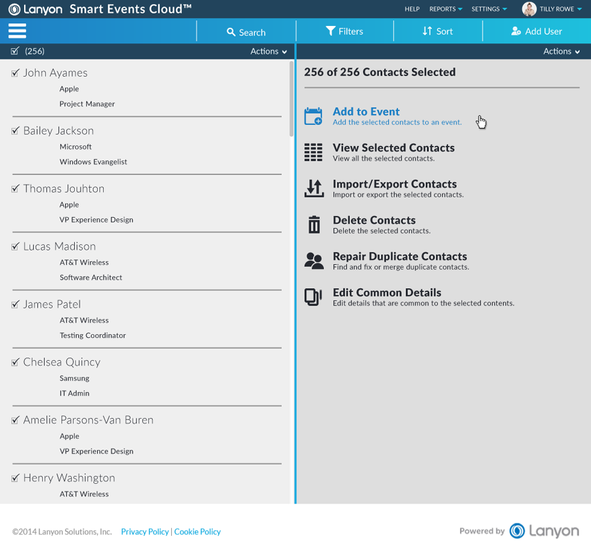The width and height of the screenshot is (591, 558).
Task: Uncheck Lucas Madison checkbox
Action: (x=15, y=246)
